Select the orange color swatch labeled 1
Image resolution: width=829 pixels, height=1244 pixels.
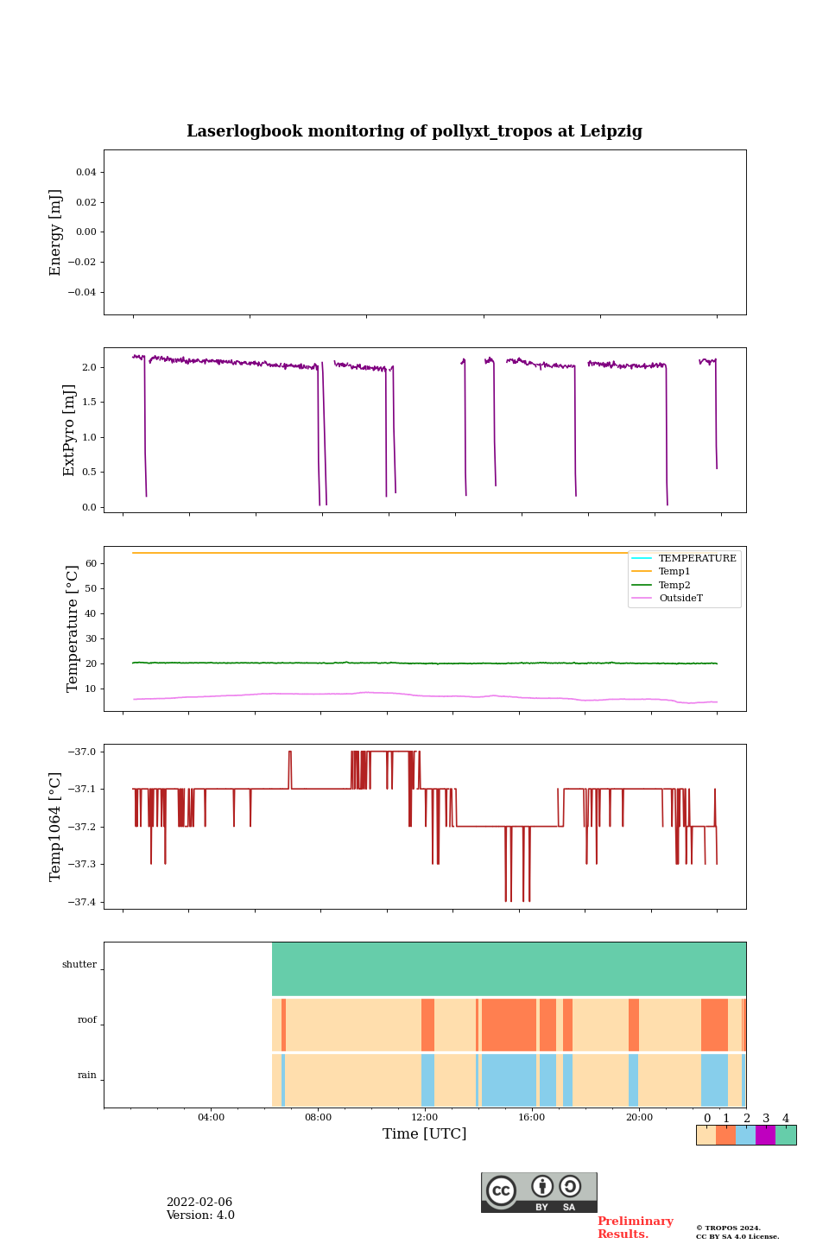pos(725,1135)
